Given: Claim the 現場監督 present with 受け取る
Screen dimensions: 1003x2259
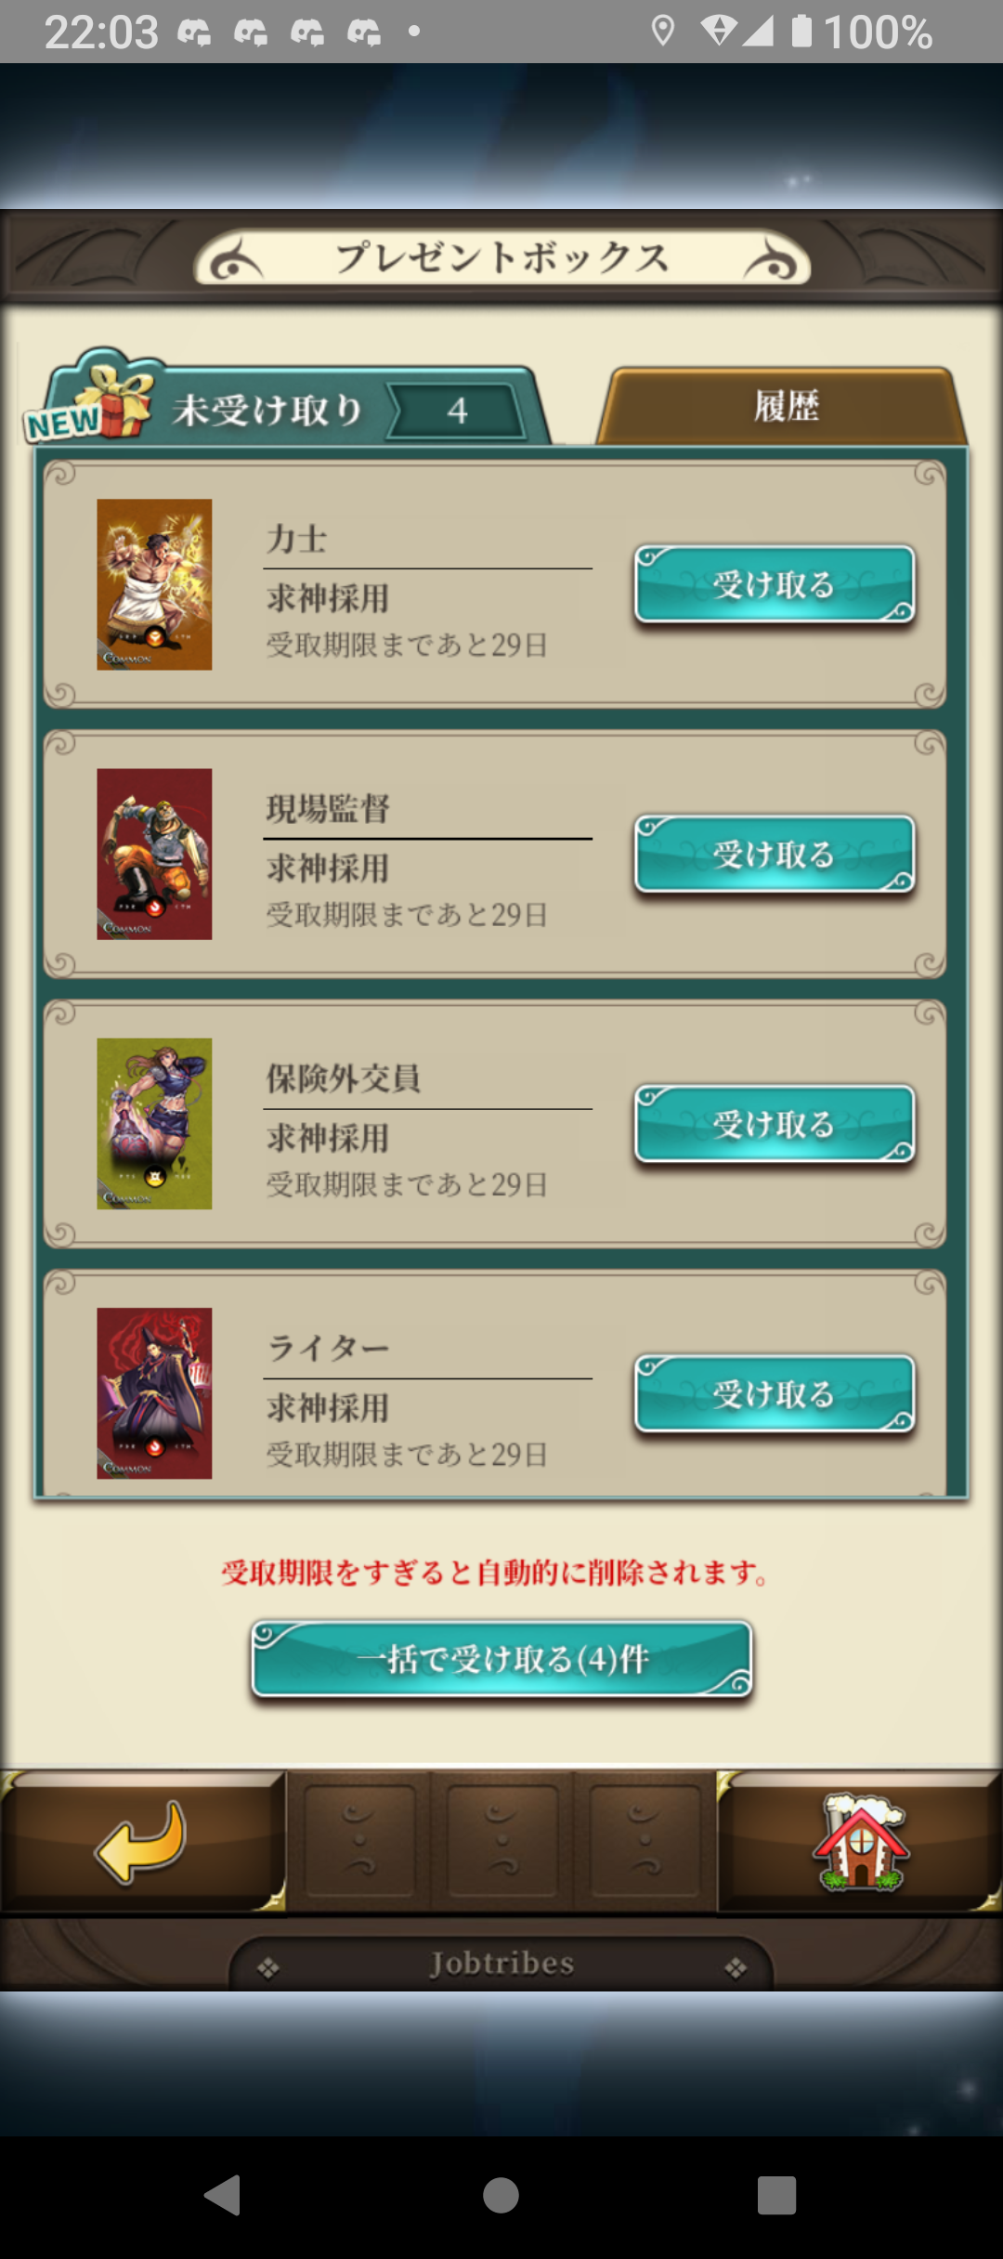Looking at the screenshot, I should (775, 854).
